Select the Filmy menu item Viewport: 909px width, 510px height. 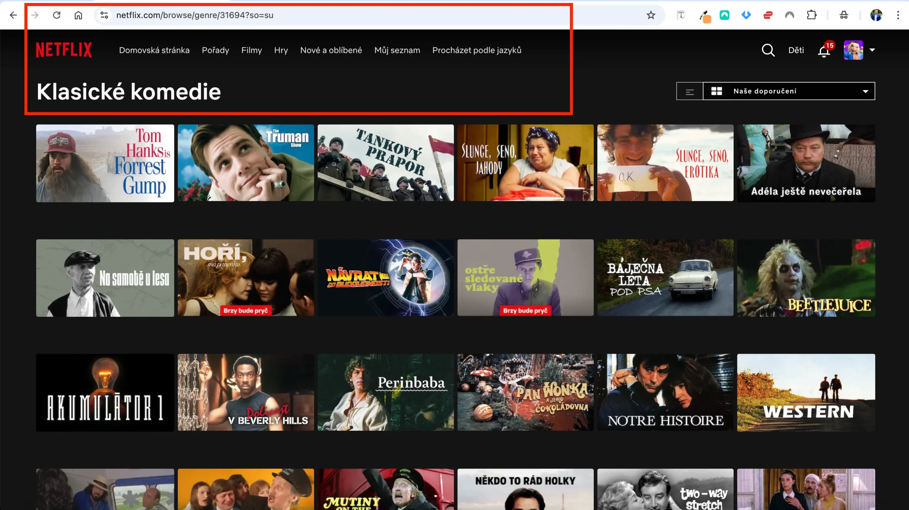click(251, 50)
